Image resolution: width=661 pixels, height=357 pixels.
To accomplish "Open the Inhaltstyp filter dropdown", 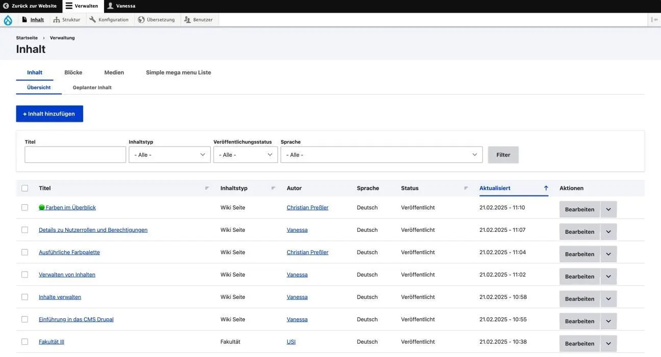I will [x=169, y=155].
